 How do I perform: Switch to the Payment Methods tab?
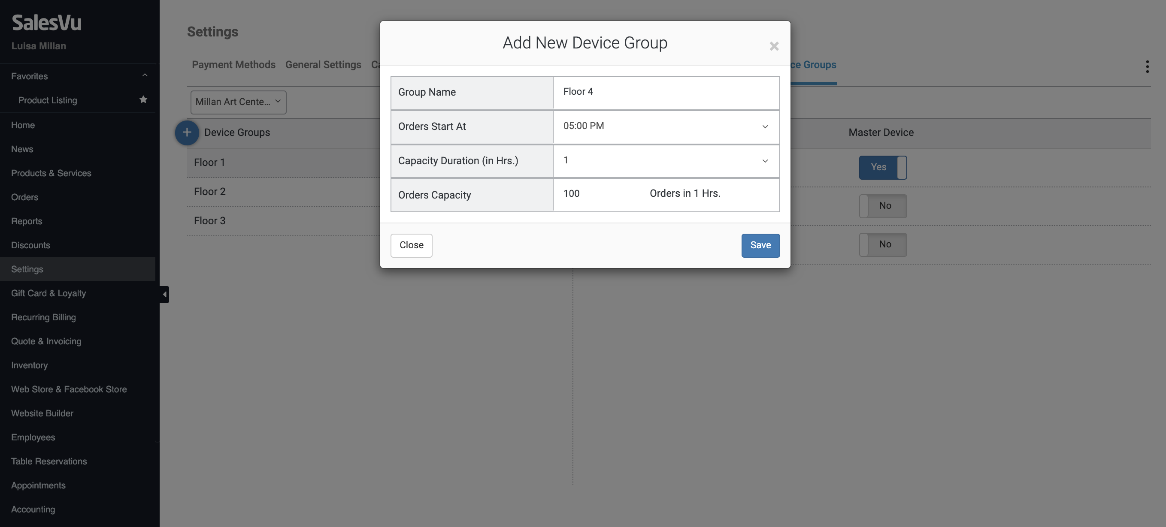(x=233, y=65)
